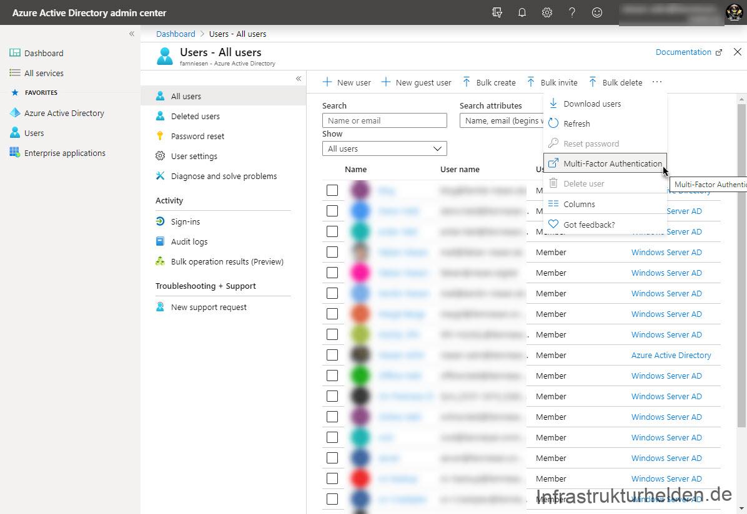Viewport: 747px width, 514px height.
Task: Click Bulk invite button
Action: point(552,82)
